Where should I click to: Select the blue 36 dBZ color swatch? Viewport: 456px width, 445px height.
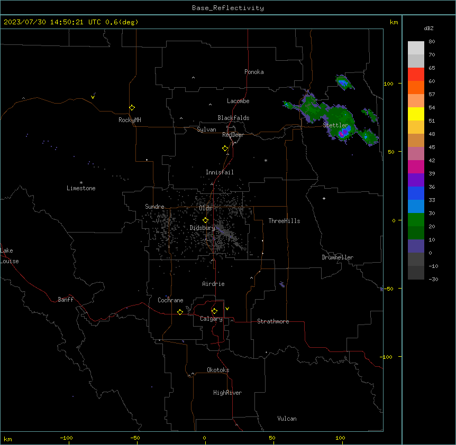point(416,193)
